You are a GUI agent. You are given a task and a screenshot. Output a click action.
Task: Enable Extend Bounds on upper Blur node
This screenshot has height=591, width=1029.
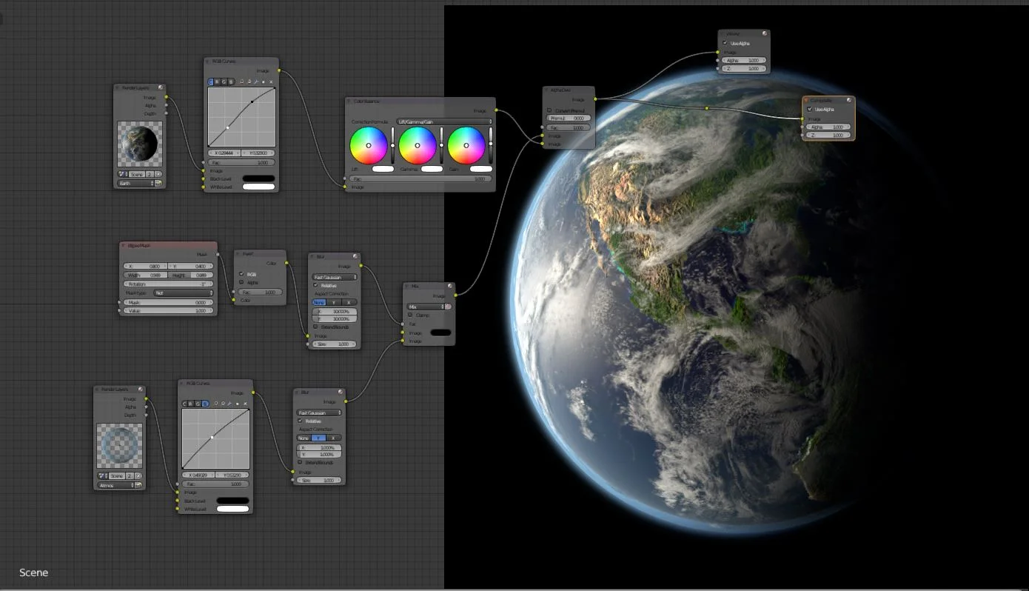point(315,327)
